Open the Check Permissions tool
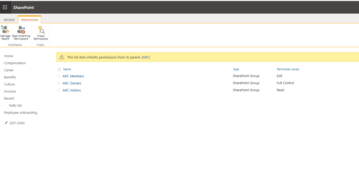Screen dimensions: 359x184 41,30
